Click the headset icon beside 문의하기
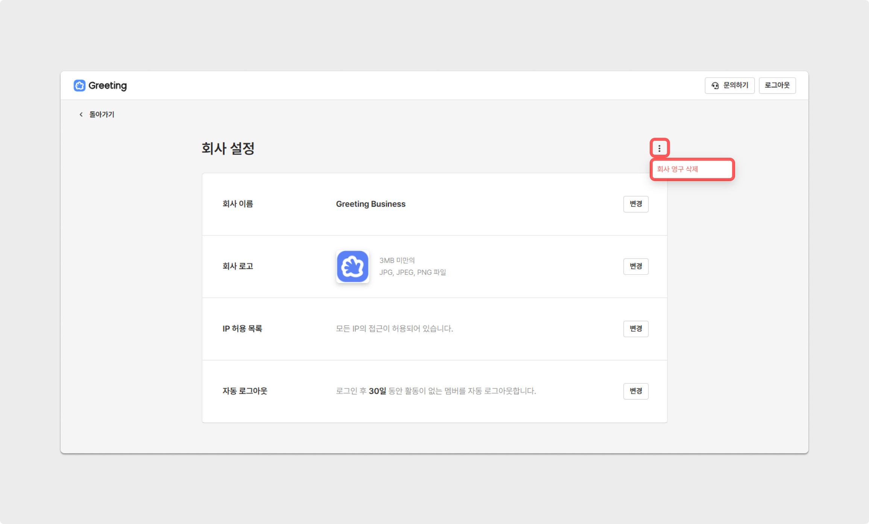 [x=715, y=85]
